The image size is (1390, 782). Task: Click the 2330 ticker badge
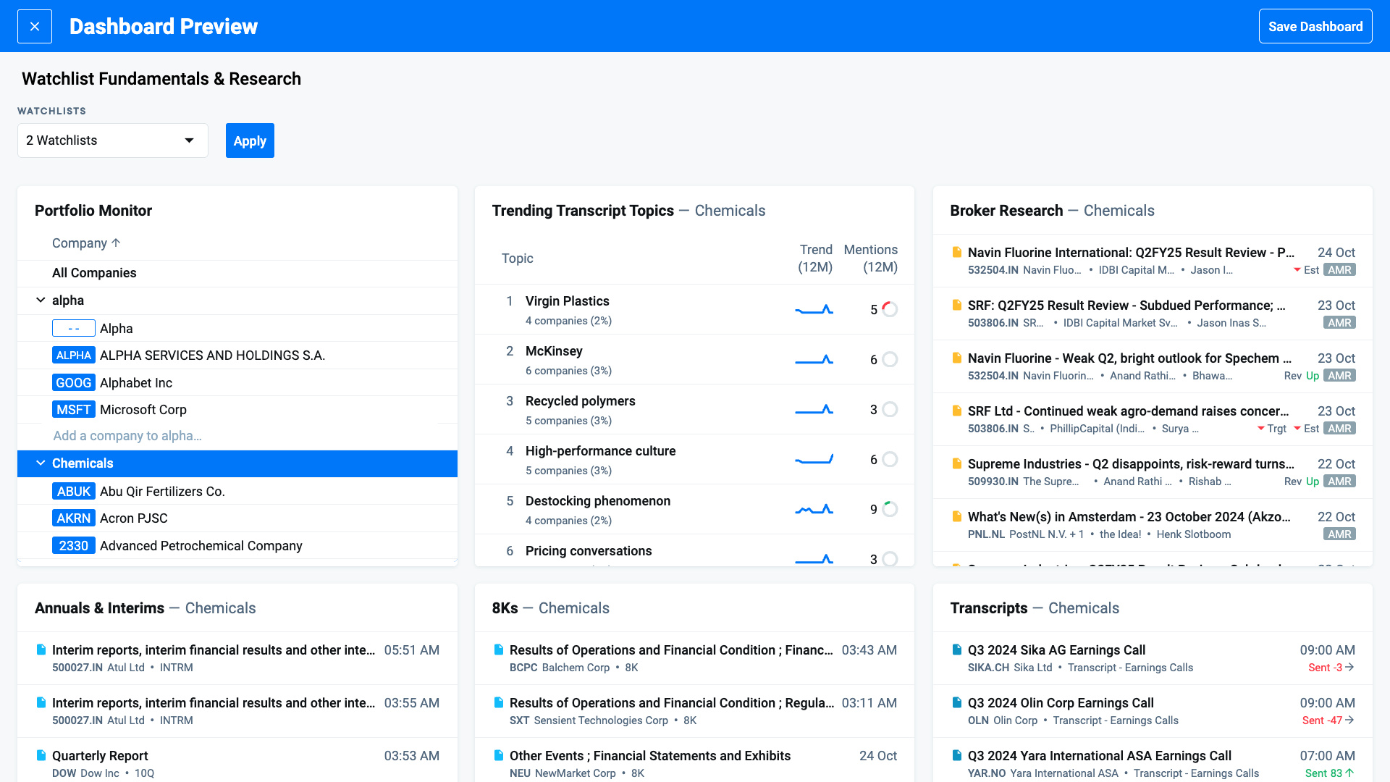pos(74,546)
